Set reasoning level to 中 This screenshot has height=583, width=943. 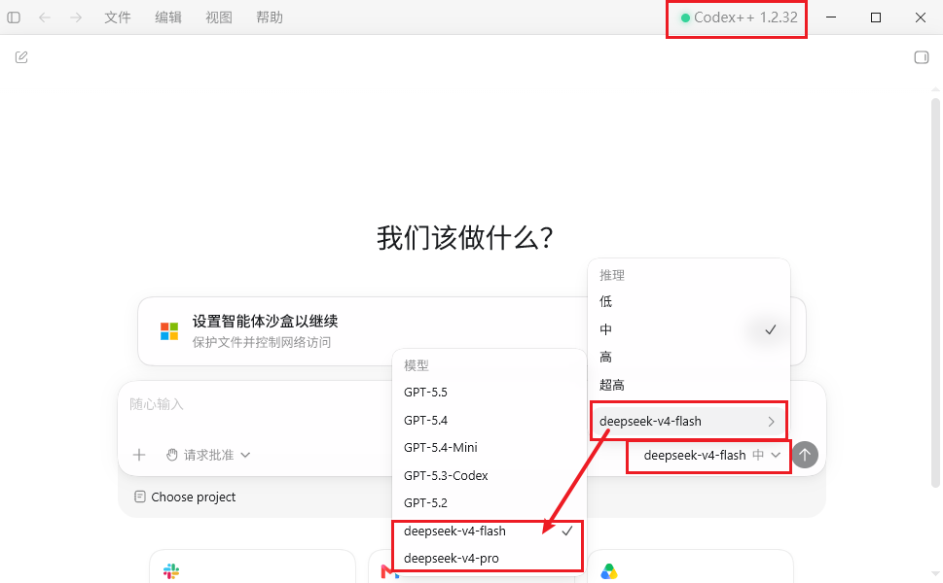[689, 329]
